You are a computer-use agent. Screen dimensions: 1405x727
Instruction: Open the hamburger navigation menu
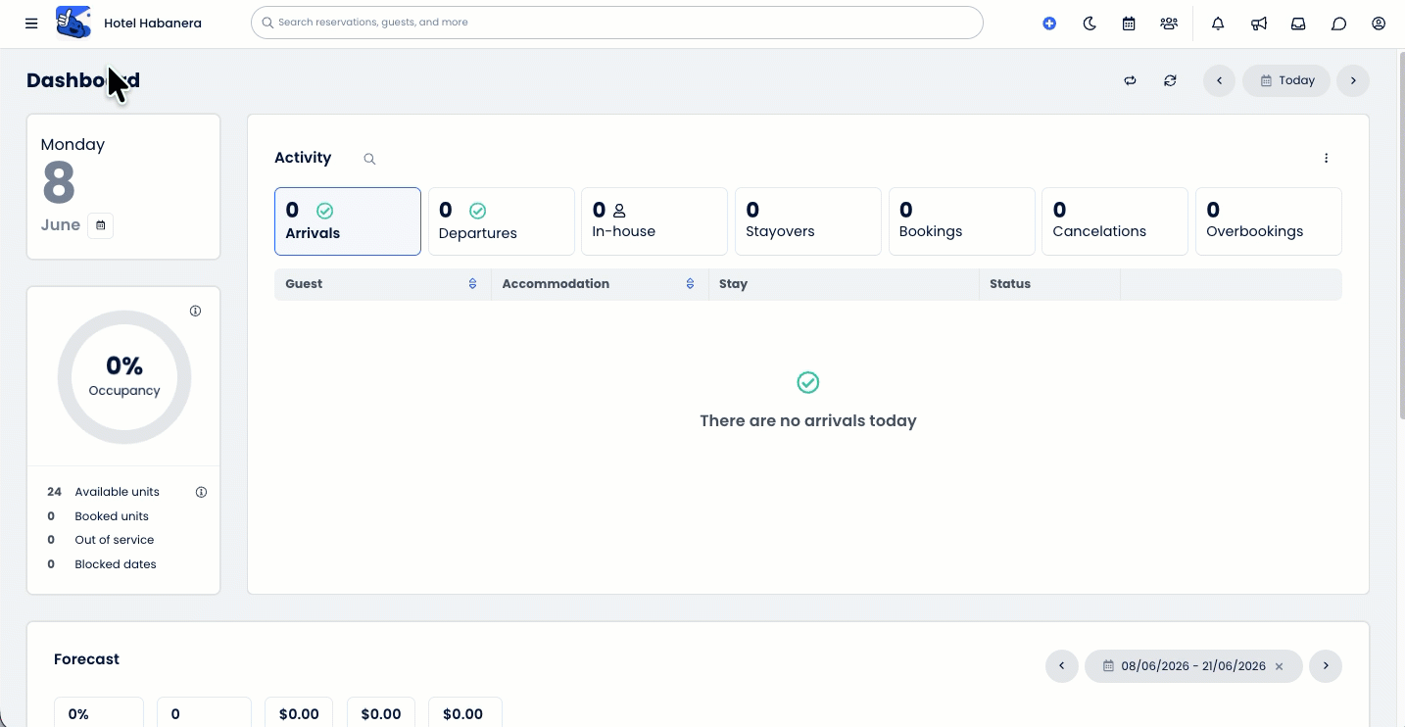click(31, 23)
